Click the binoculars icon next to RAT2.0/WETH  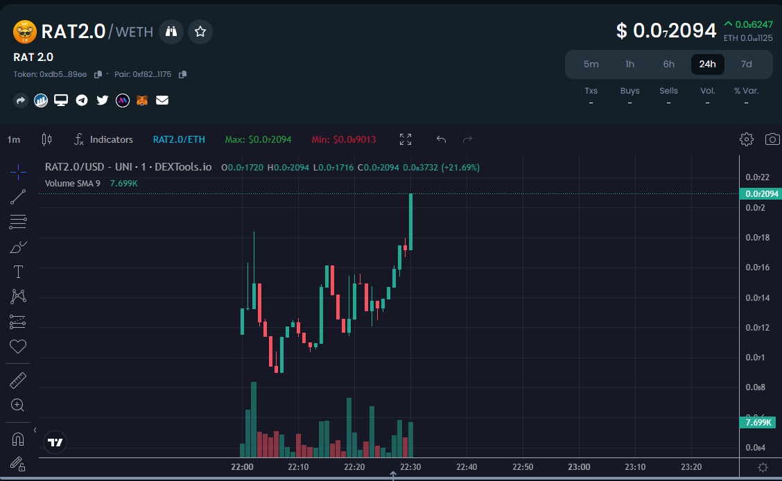coord(171,31)
